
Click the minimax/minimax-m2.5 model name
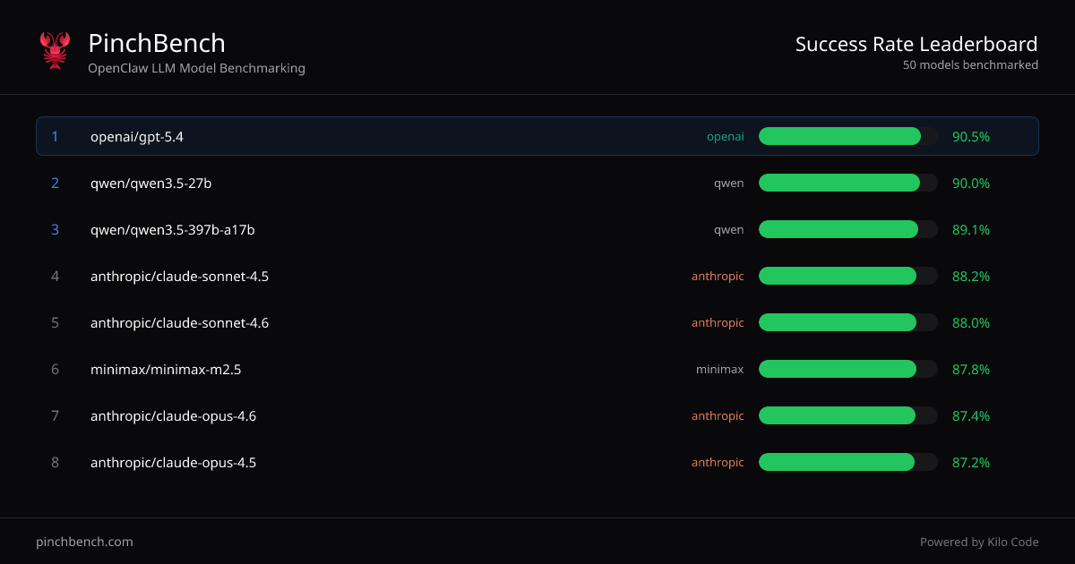click(x=165, y=369)
